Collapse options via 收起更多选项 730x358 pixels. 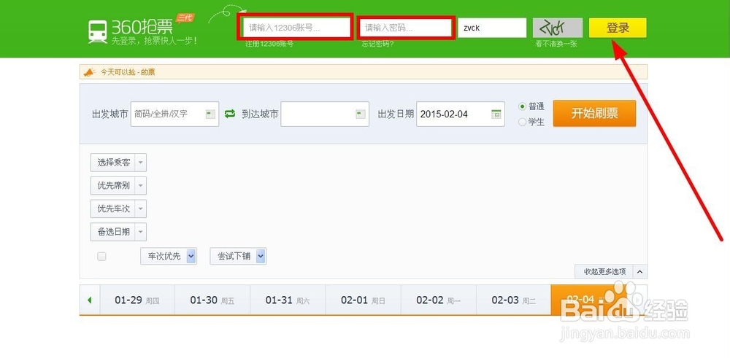pos(604,271)
